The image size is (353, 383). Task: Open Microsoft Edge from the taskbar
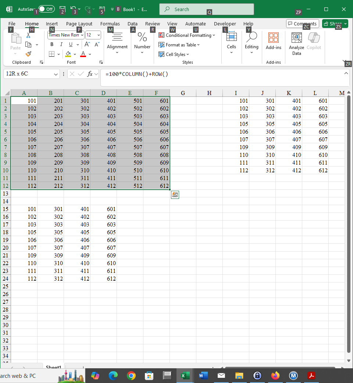[x=113, y=375]
